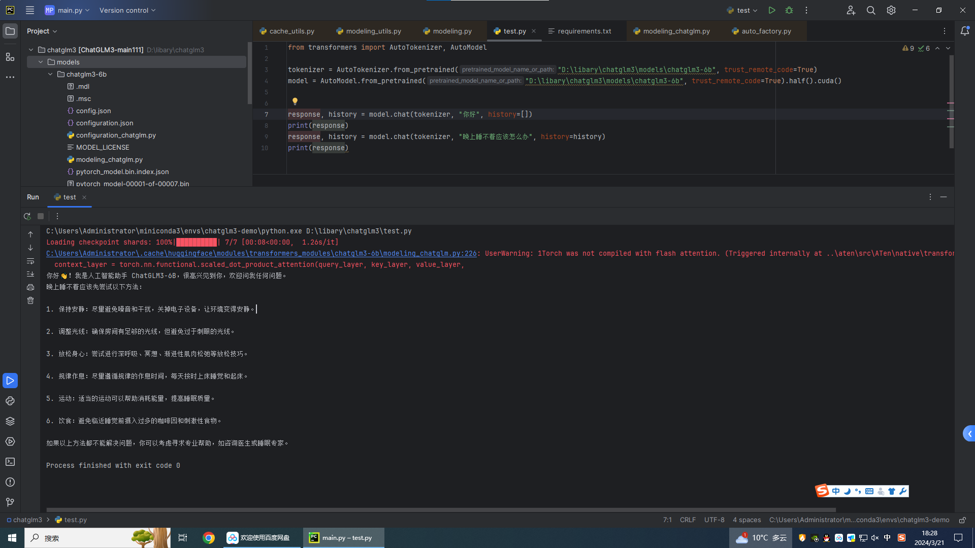Switch to modeling_utils.py tab
The height and width of the screenshot is (548, 975).
click(x=369, y=31)
